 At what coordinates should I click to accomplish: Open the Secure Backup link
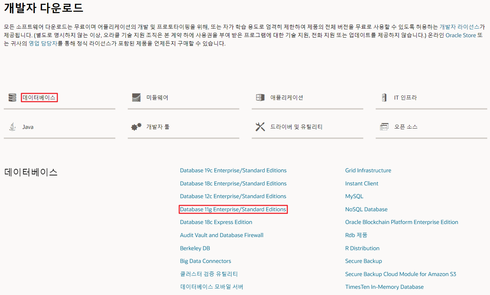point(364,261)
